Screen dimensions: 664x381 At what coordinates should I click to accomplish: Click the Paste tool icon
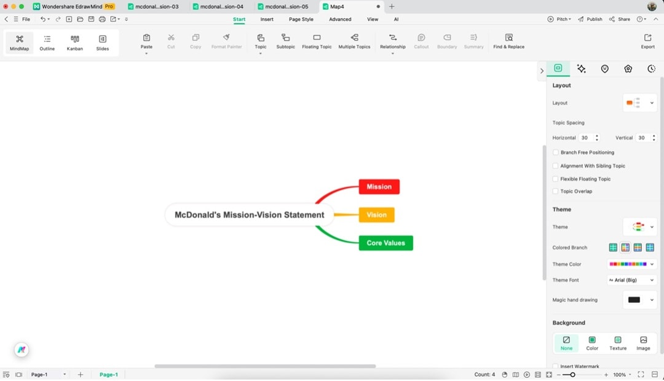click(146, 37)
